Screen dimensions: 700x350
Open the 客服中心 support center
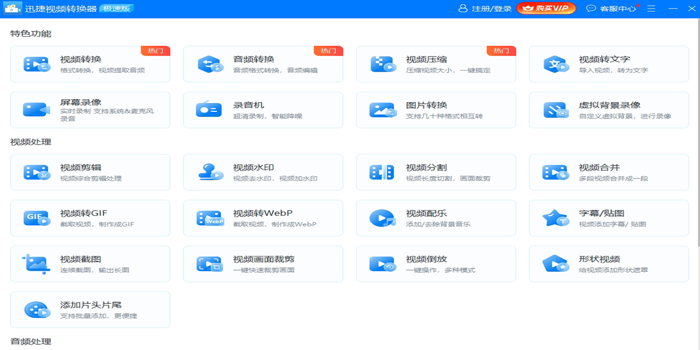point(612,9)
